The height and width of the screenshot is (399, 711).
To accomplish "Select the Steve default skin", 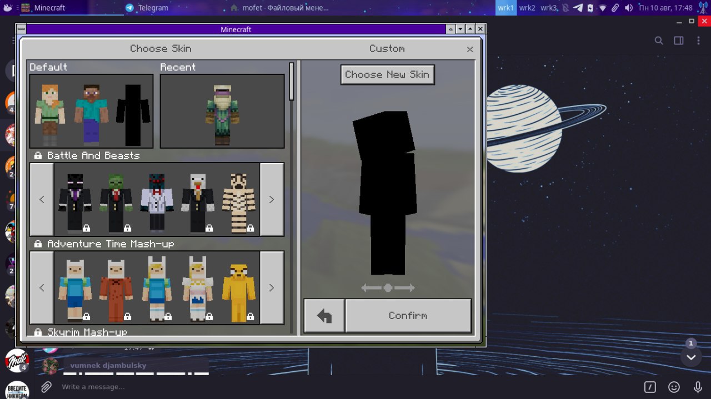I will (91, 114).
